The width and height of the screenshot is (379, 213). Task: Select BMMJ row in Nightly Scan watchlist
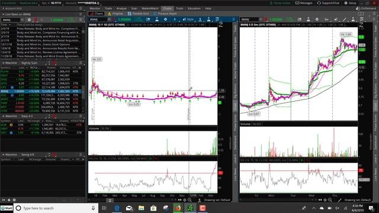pos(41,91)
